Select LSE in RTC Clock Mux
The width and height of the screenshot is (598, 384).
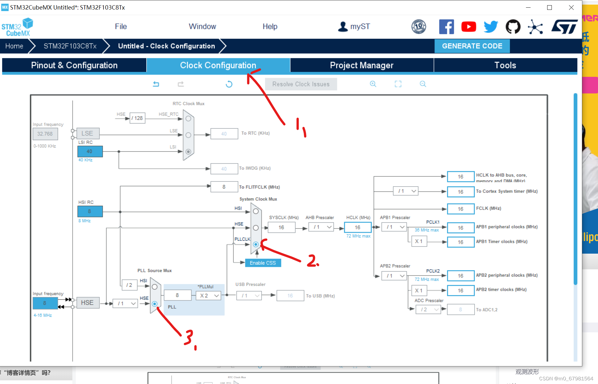[188, 135]
